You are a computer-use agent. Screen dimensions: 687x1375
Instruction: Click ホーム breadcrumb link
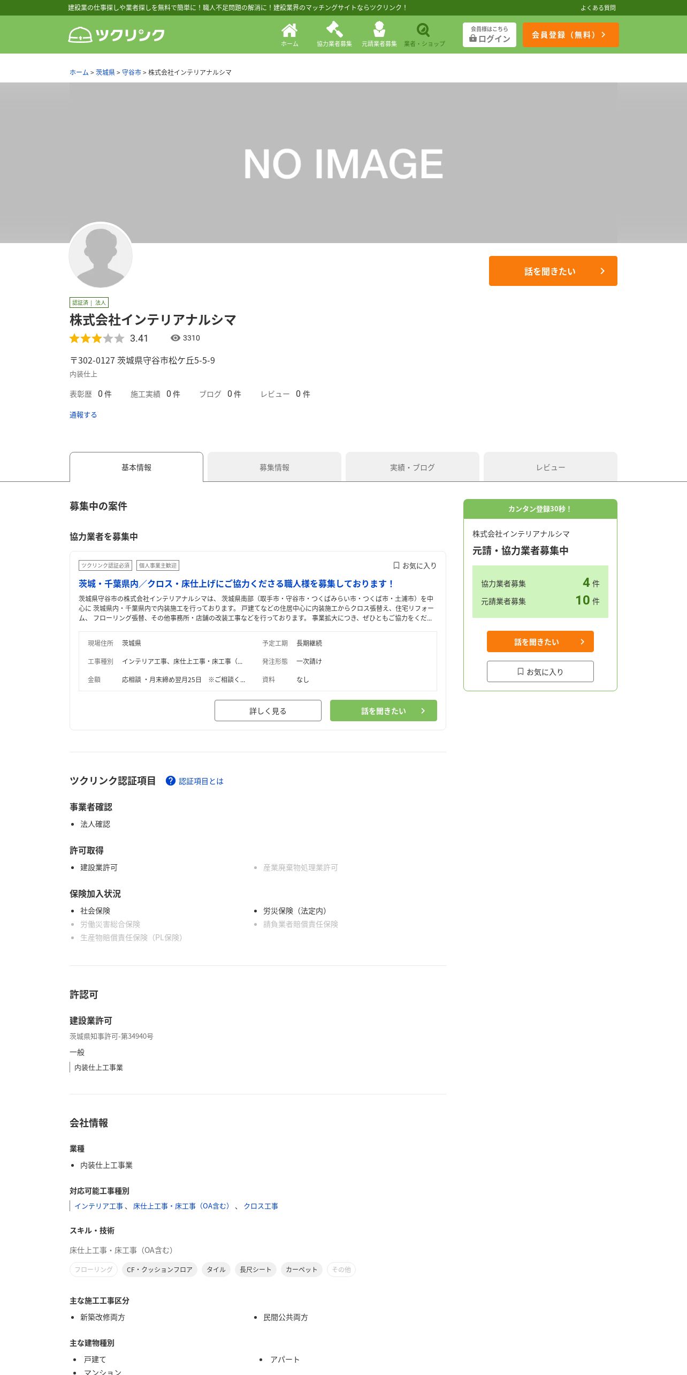pos(79,72)
